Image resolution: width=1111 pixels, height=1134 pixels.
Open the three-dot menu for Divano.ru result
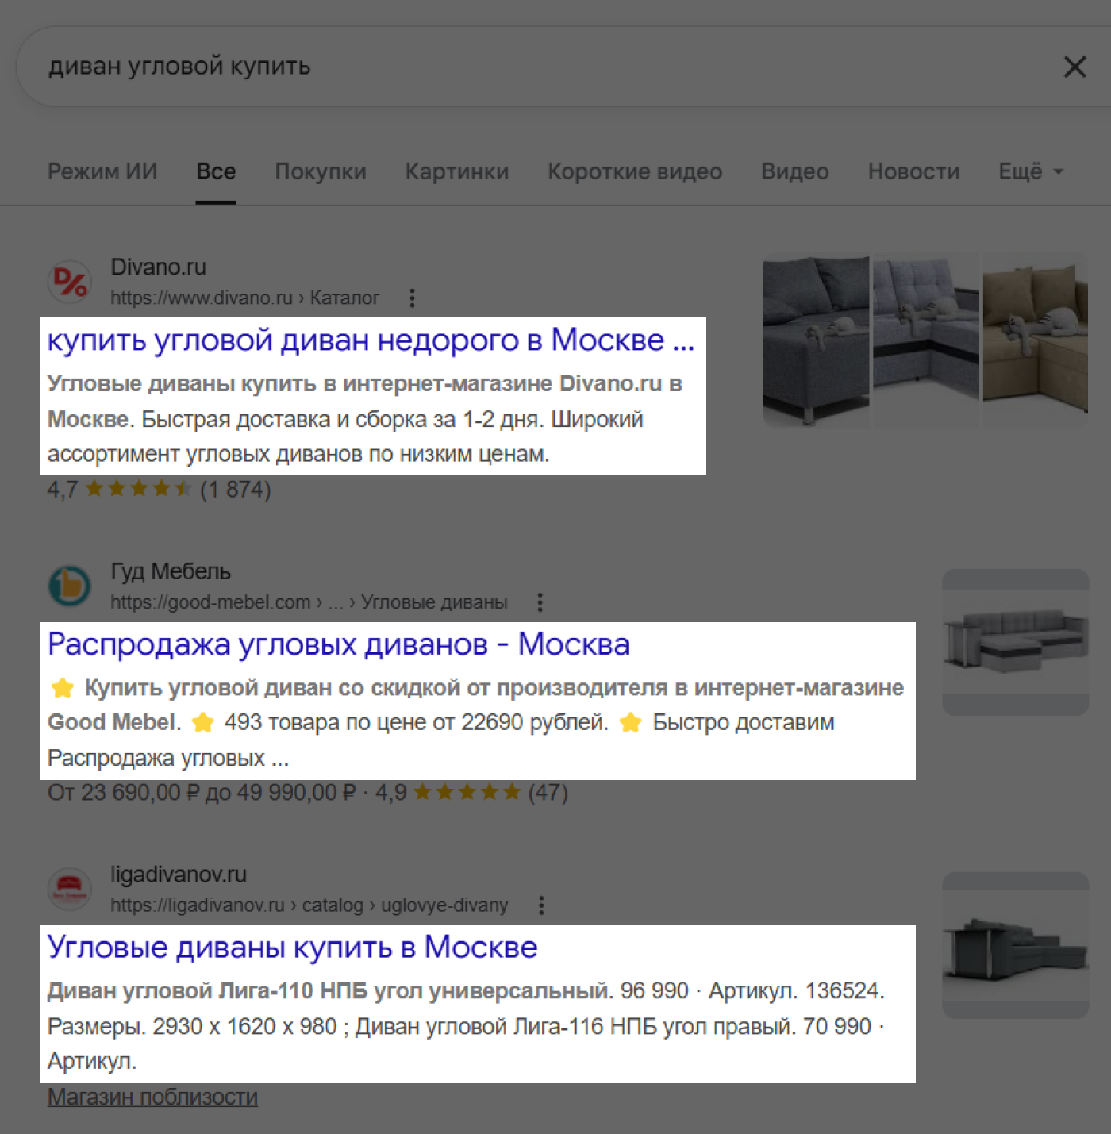tap(411, 298)
